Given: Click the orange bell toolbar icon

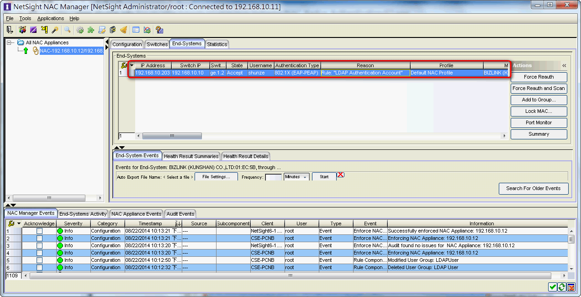Looking at the screenshot, I should (123, 30).
